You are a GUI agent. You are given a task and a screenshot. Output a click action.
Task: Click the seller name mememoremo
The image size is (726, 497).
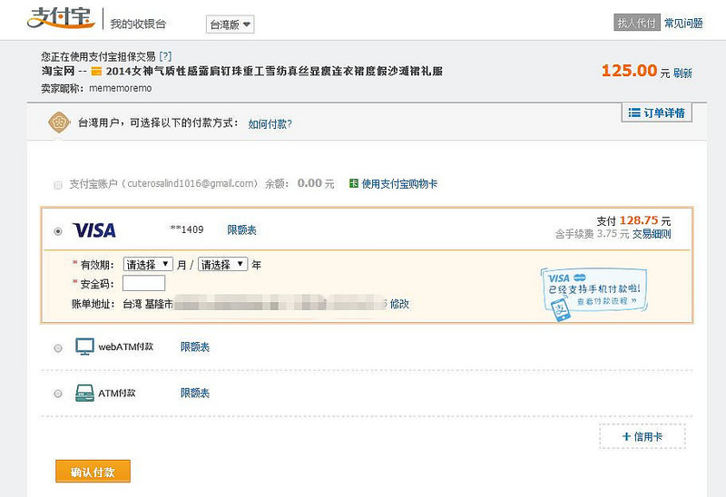click(x=121, y=88)
